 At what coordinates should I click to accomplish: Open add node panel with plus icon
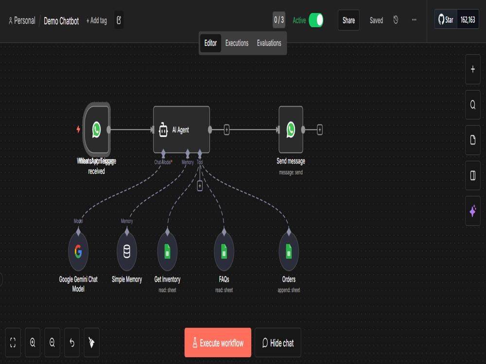coord(473,69)
